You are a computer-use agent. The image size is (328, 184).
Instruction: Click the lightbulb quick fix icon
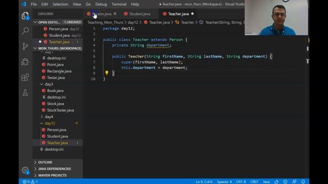click(107, 73)
